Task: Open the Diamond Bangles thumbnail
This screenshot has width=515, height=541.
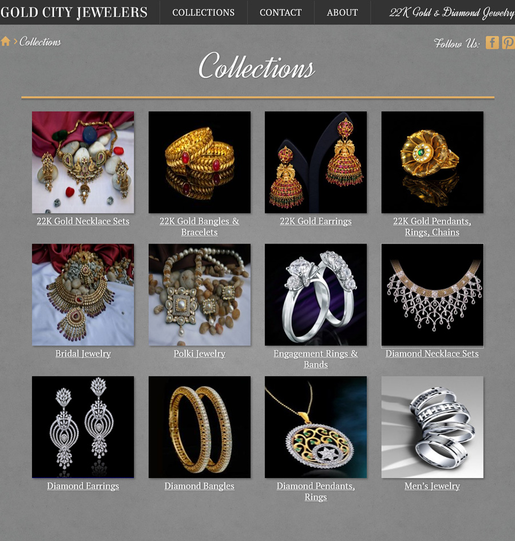Action: [200, 427]
